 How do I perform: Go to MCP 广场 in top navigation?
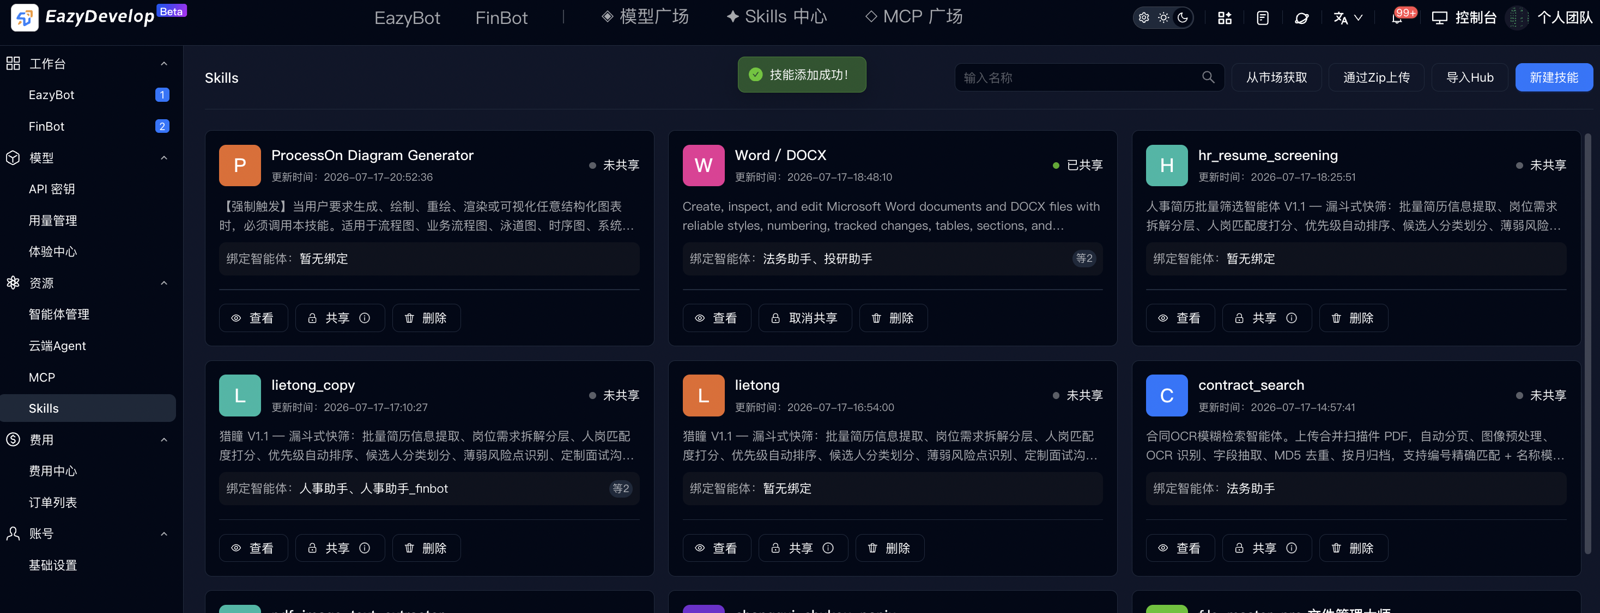(914, 17)
